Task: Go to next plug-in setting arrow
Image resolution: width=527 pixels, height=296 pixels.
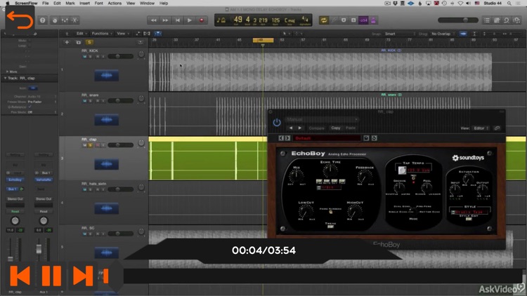Action: (300, 128)
